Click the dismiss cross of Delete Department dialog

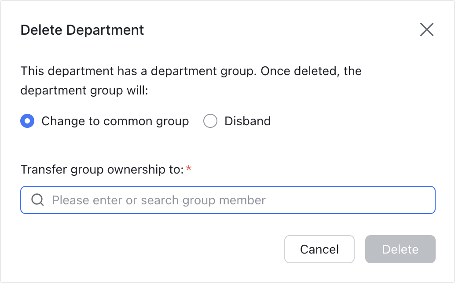[x=426, y=30]
